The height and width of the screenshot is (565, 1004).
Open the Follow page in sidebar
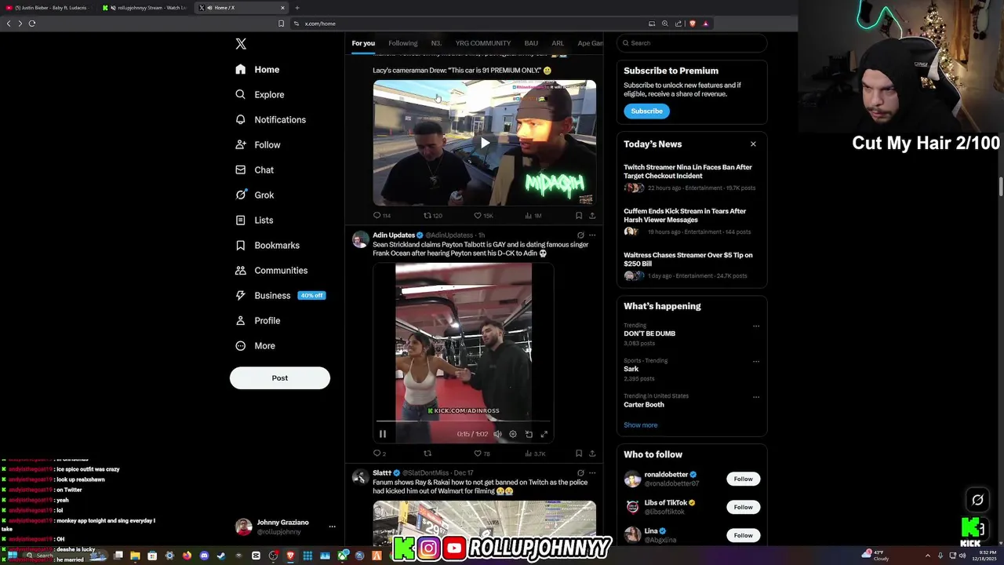click(258, 145)
